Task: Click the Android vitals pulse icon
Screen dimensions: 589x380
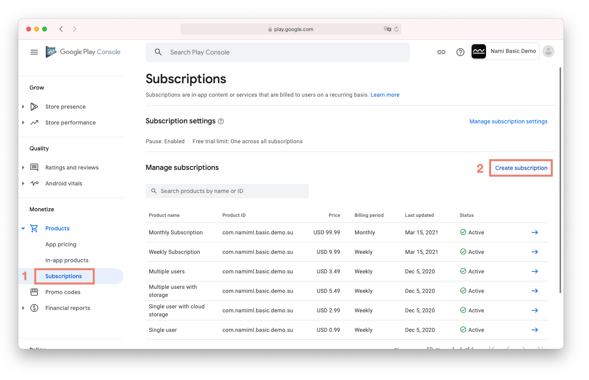Action: tap(34, 183)
